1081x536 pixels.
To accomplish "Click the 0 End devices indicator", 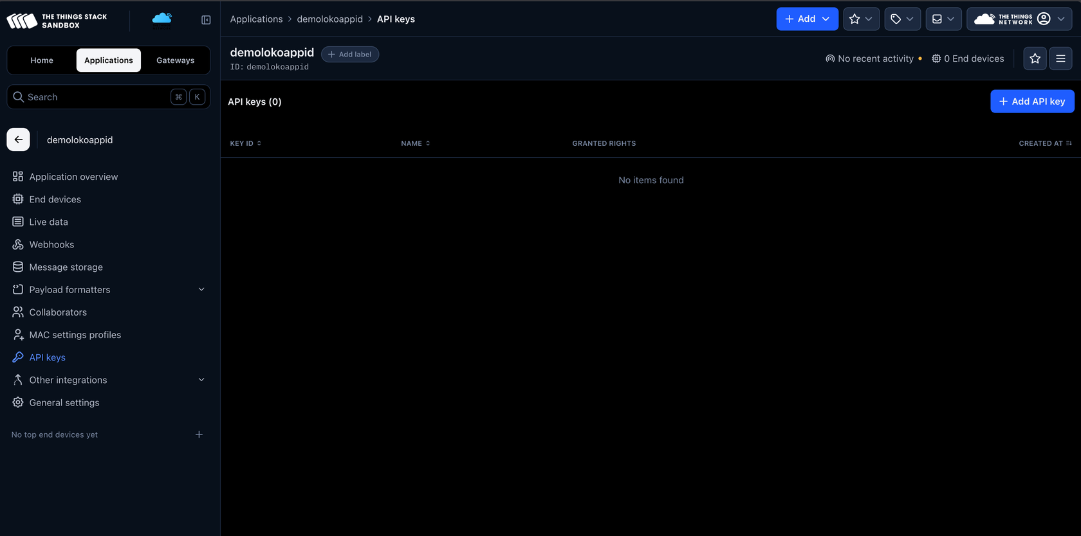I will 968,58.
